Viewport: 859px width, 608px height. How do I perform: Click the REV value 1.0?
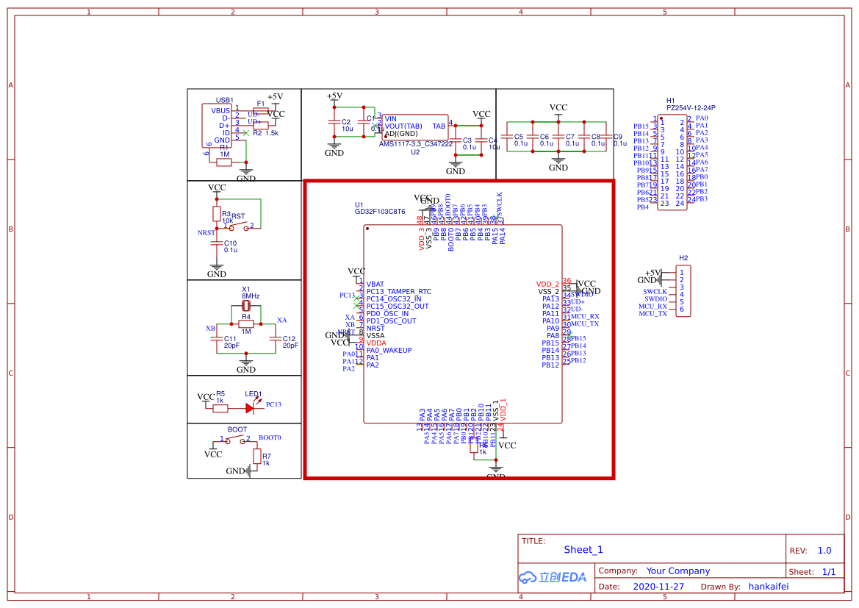click(824, 551)
